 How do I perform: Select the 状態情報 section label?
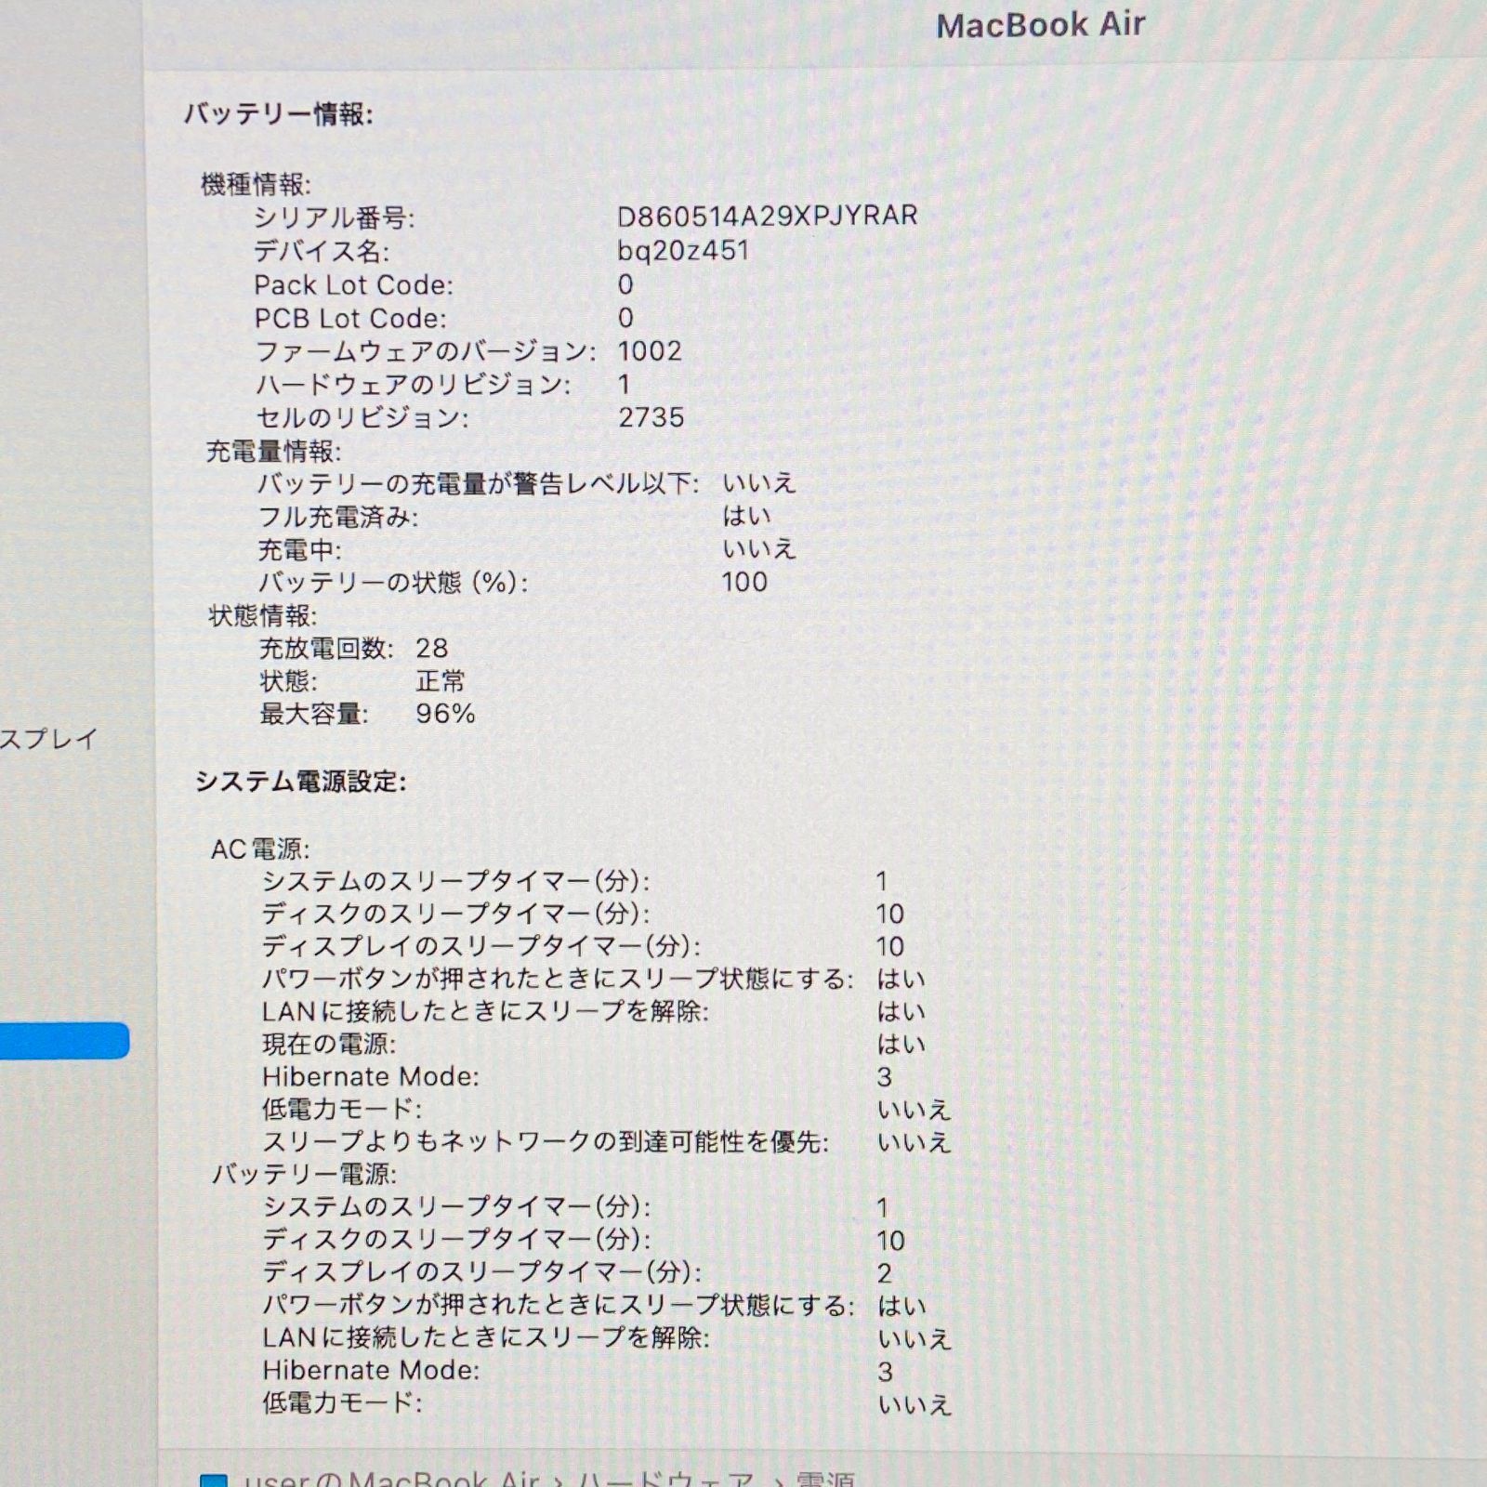point(263,615)
